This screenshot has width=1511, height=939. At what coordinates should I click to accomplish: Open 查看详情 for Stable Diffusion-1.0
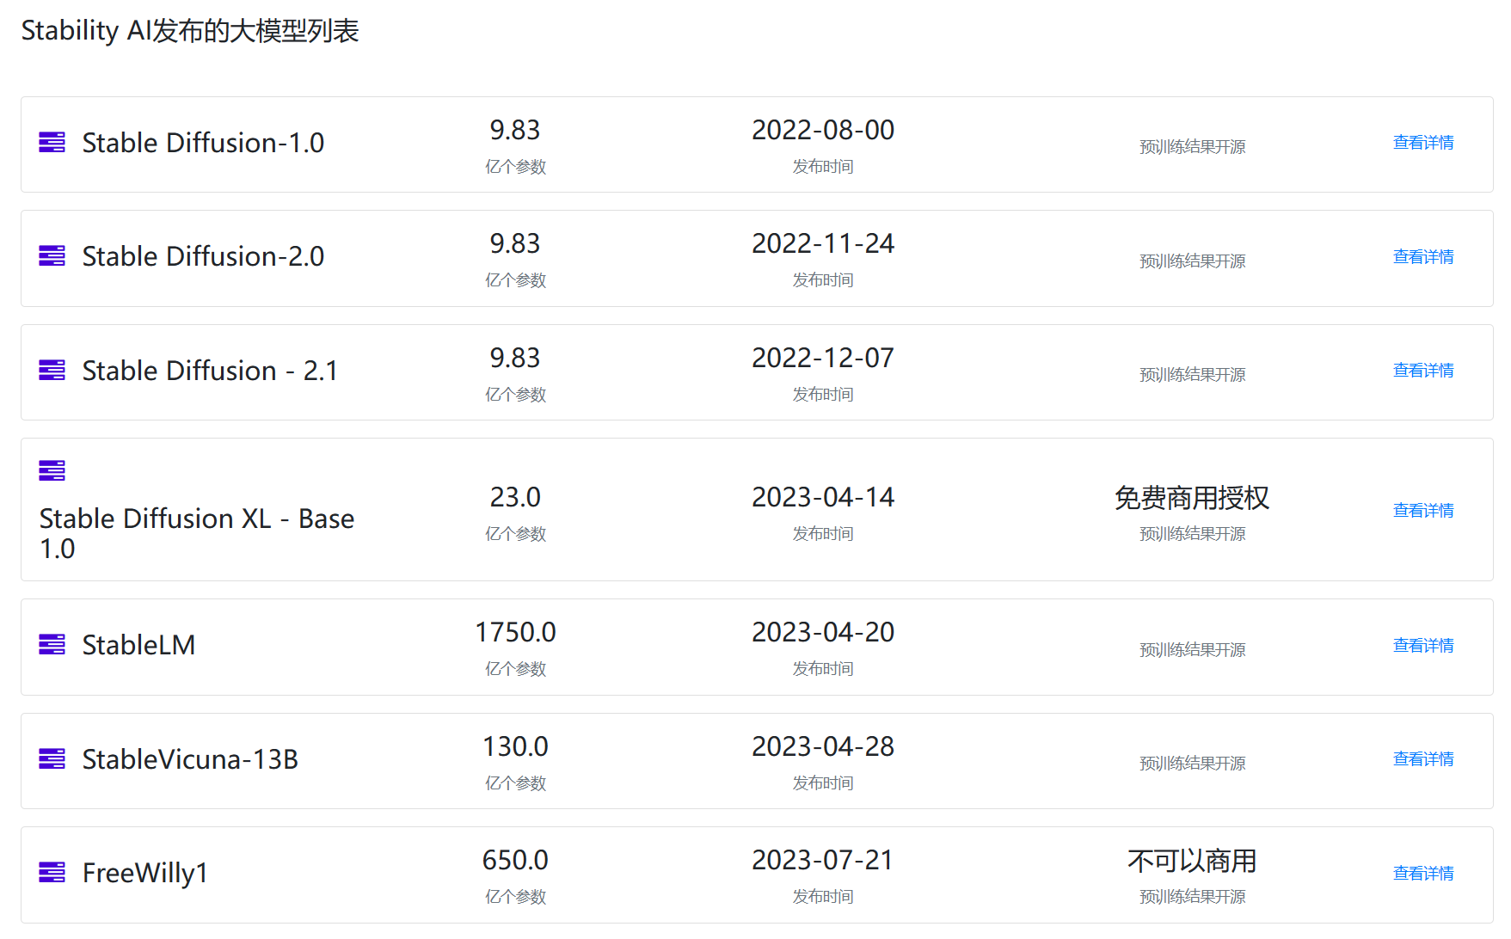(1423, 143)
